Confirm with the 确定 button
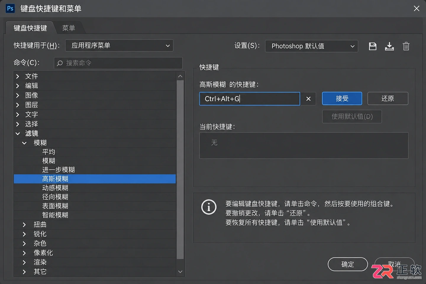The image size is (426, 284). pos(348,264)
